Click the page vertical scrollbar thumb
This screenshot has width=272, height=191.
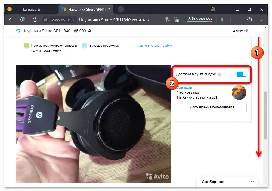265,115
